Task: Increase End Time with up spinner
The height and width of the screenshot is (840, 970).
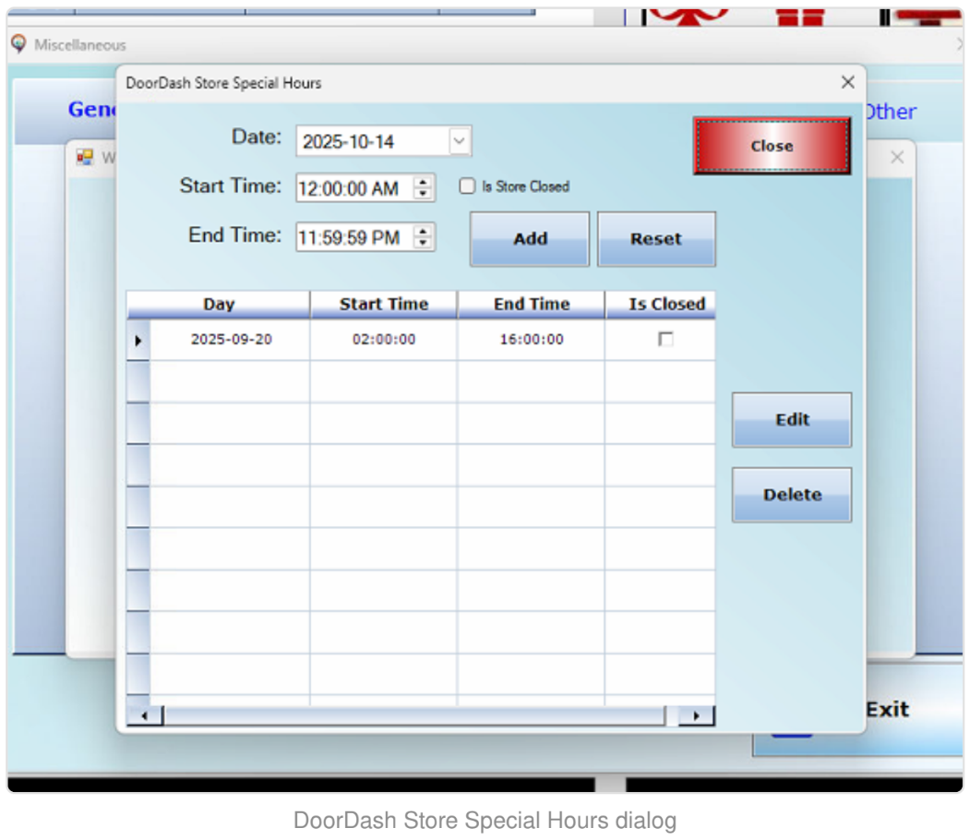Action: [x=423, y=232]
